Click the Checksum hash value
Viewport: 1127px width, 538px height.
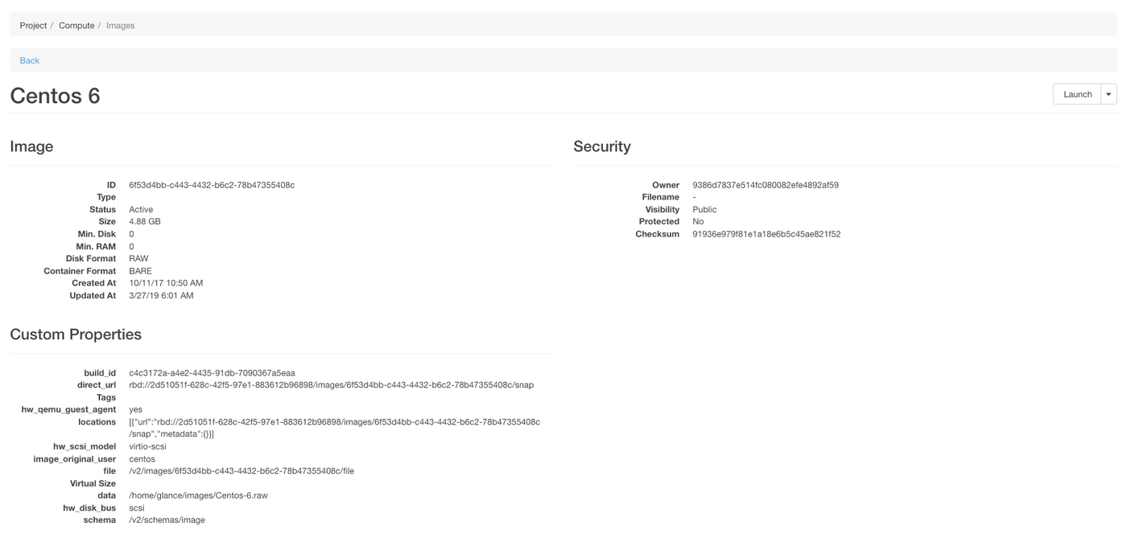766,234
